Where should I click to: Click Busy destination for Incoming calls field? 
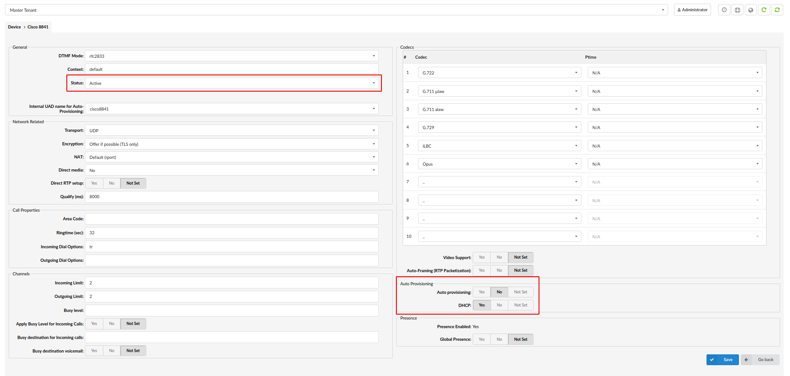[232, 338]
